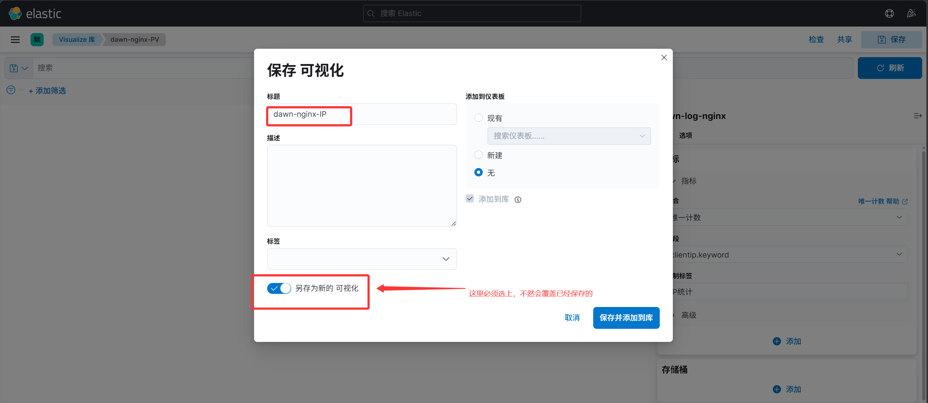928x403 pixels.
Task: Open the 标签 tags dropdown
Action: point(362,259)
